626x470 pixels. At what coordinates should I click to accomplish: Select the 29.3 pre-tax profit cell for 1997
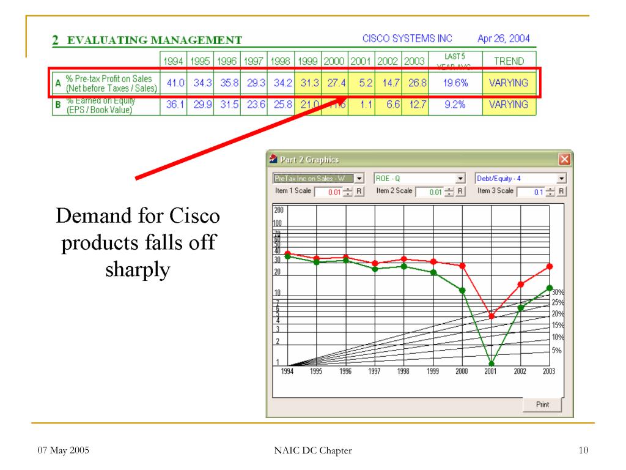tap(254, 83)
